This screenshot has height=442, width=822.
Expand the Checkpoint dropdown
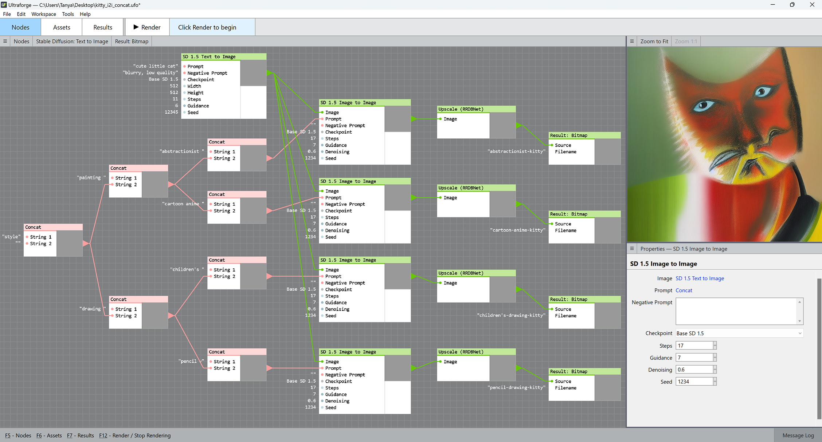point(800,333)
